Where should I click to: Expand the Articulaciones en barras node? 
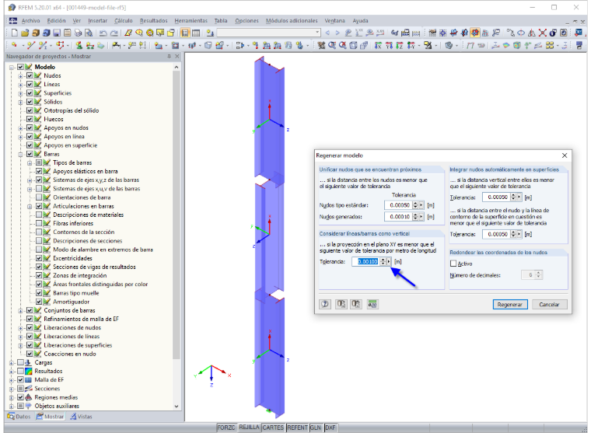pos(30,206)
